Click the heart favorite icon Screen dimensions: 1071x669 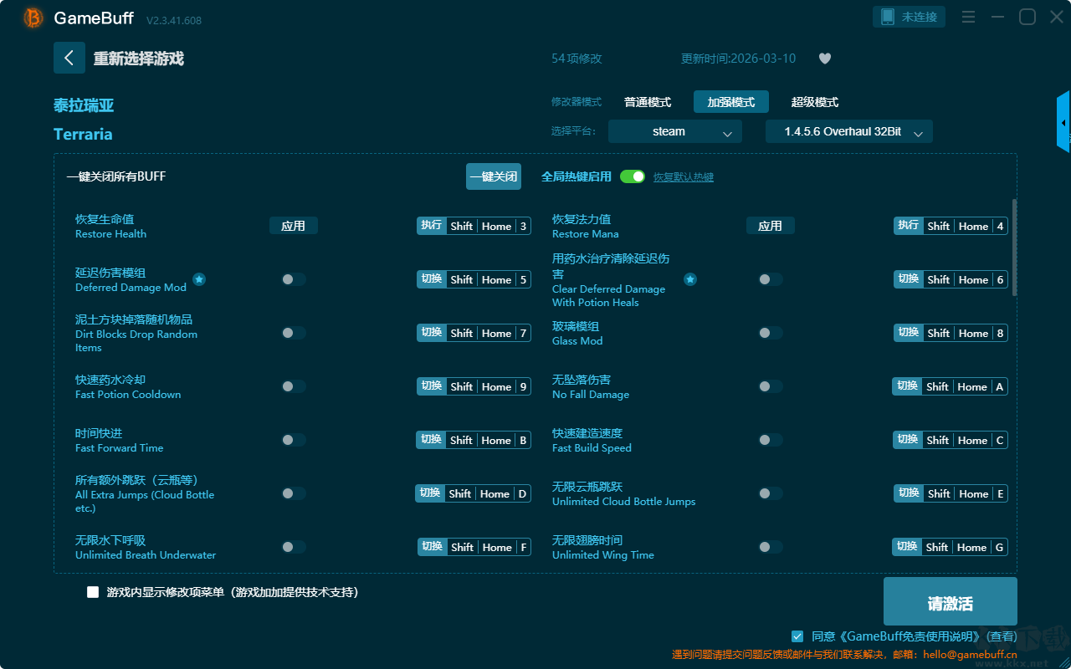[x=825, y=59]
